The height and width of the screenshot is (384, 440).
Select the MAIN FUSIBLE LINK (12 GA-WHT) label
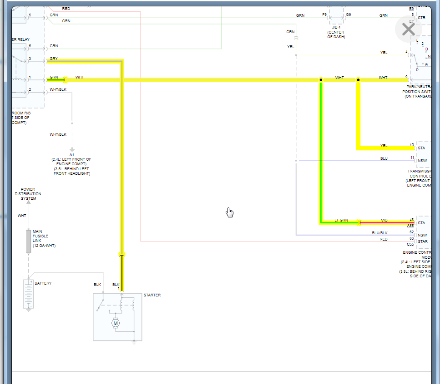pos(44,238)
